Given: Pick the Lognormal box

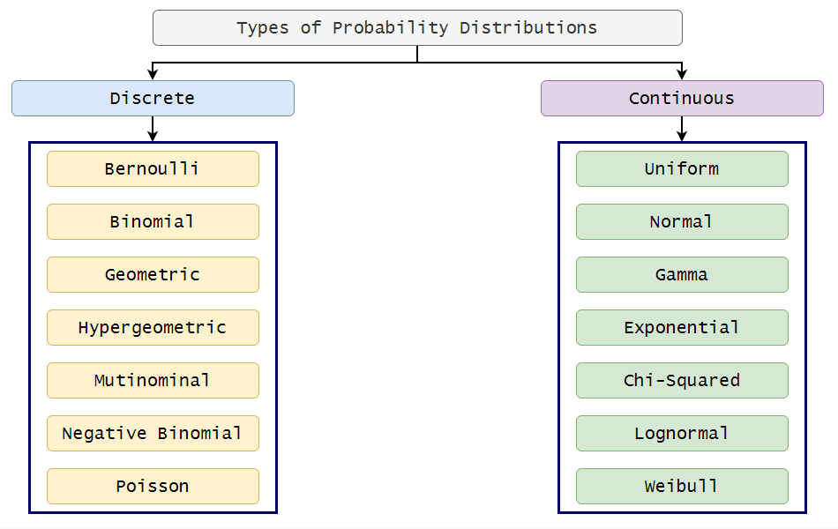Looking at the screenshot, I should pyautogui.click(x=682, y=433).
